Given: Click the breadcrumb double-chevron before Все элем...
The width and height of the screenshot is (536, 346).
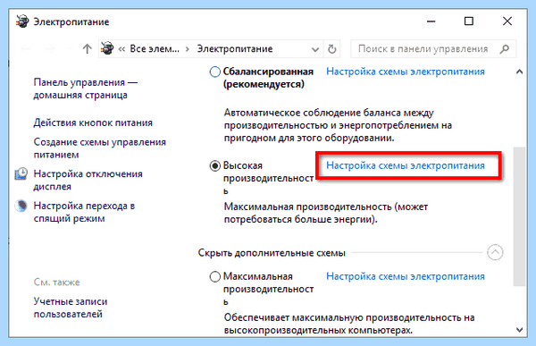Looking at the screenshot, I should point(121,49).
